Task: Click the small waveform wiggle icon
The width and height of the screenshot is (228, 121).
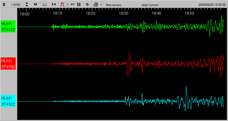Action: 73,4
